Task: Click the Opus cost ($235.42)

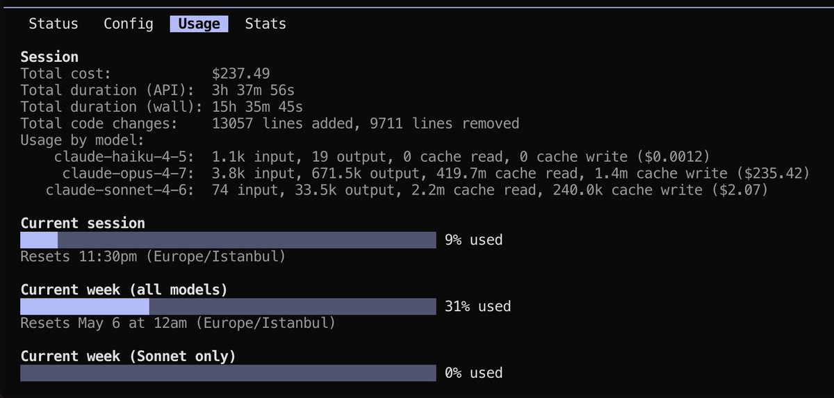Action: click(x=772, y=174)
